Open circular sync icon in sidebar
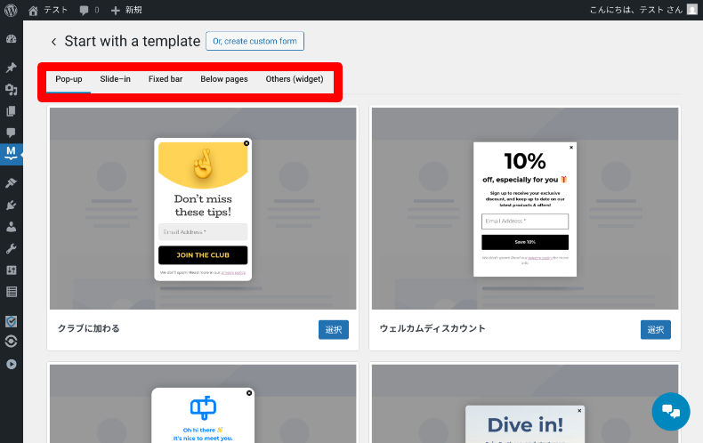703x443 pixels. pos(12,342)
